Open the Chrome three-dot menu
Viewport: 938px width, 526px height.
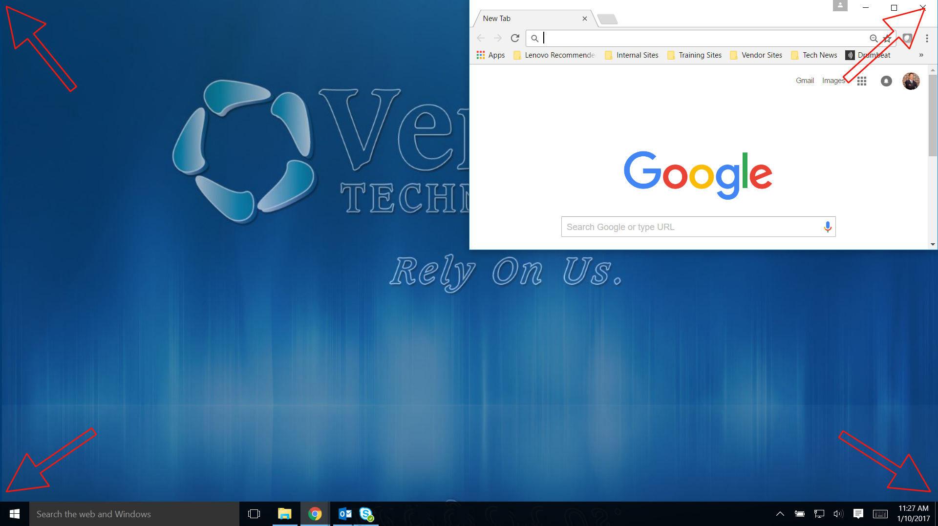(927, 38)
